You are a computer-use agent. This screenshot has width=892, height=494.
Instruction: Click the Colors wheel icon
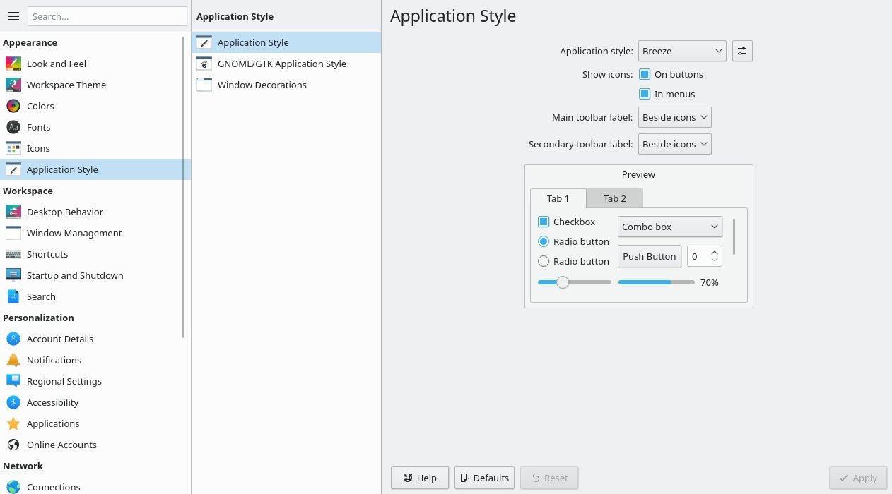pos(13,106)
